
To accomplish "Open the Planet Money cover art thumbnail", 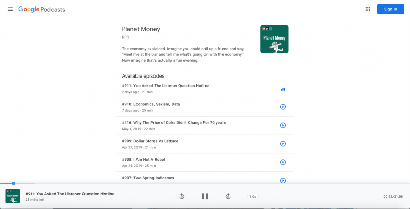I will pyautogui.click(x=274, y=39).
